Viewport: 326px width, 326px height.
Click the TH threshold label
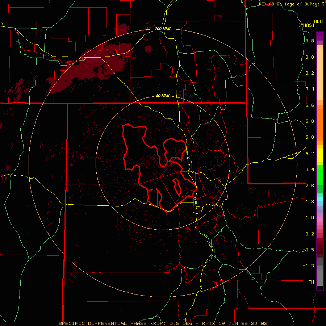click(x=311, y=282)
